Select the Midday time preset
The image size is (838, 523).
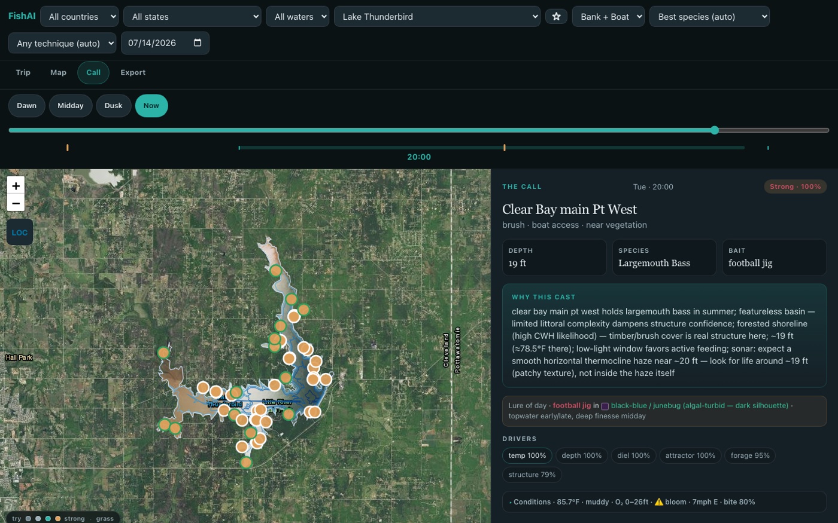pyautogui.click(x=71, y=106)
